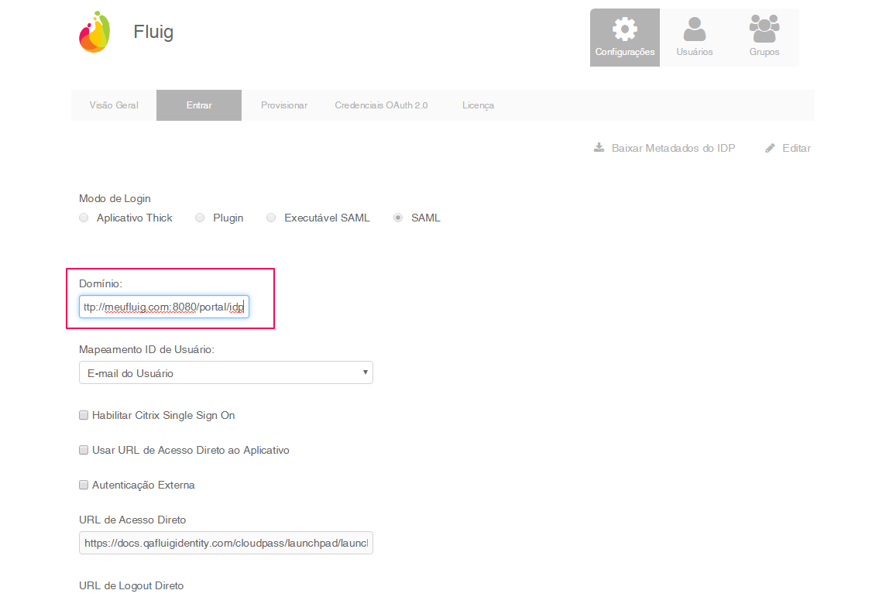Click the Fluig title text
The width and height of the screenshot is (879, 597).
coord(153,32)
